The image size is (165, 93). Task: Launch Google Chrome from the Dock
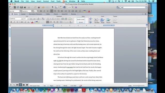[x=29, y=90]
